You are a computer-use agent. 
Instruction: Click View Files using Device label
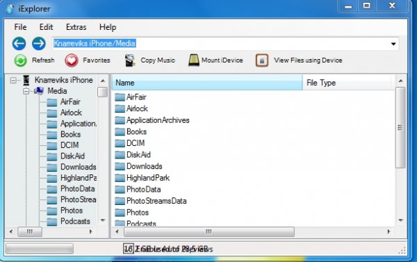point(308,60)
